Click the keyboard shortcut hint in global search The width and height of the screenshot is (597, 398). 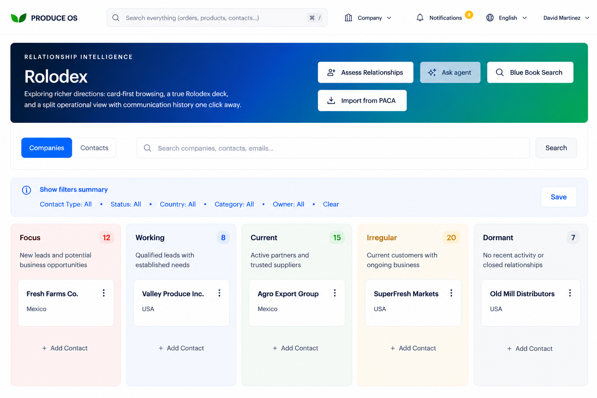[x=315, y=18]
